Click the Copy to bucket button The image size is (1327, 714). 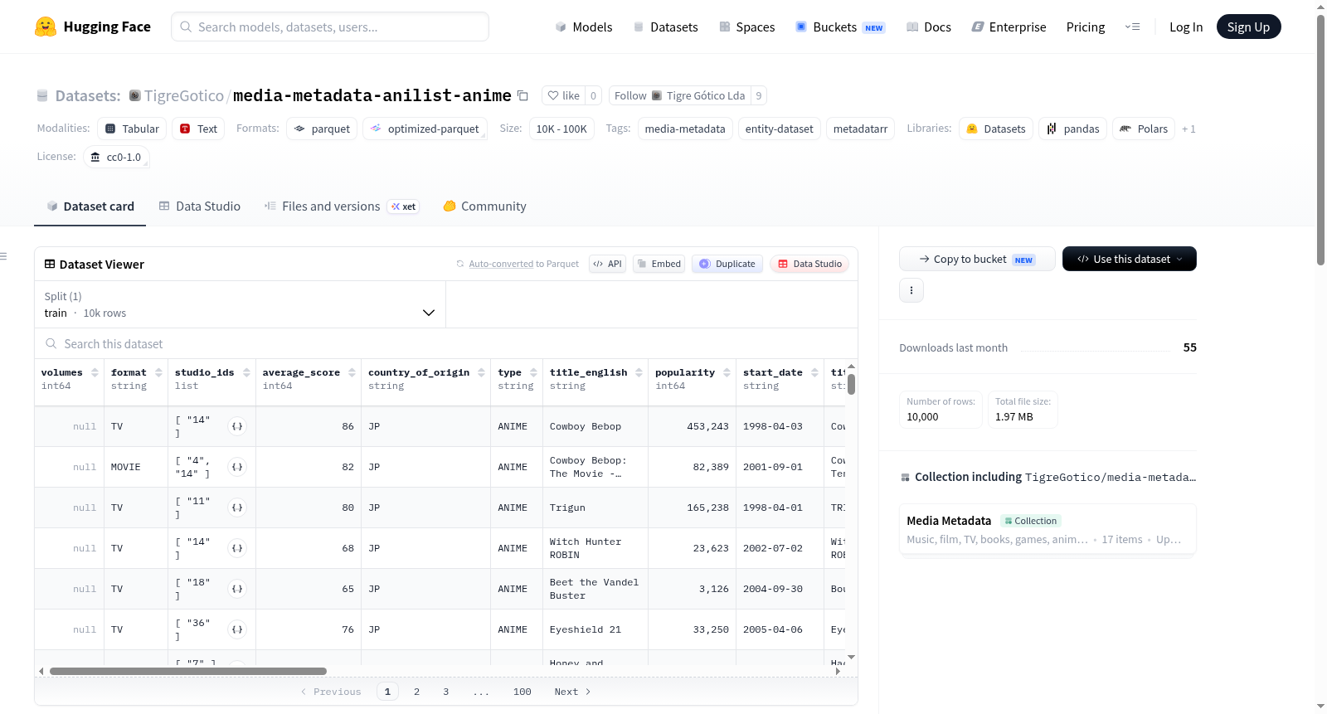coord(977,259)
